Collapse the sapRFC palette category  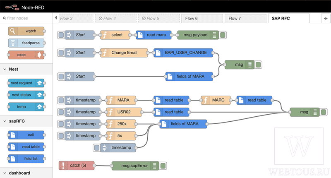(x=5, y=121)
